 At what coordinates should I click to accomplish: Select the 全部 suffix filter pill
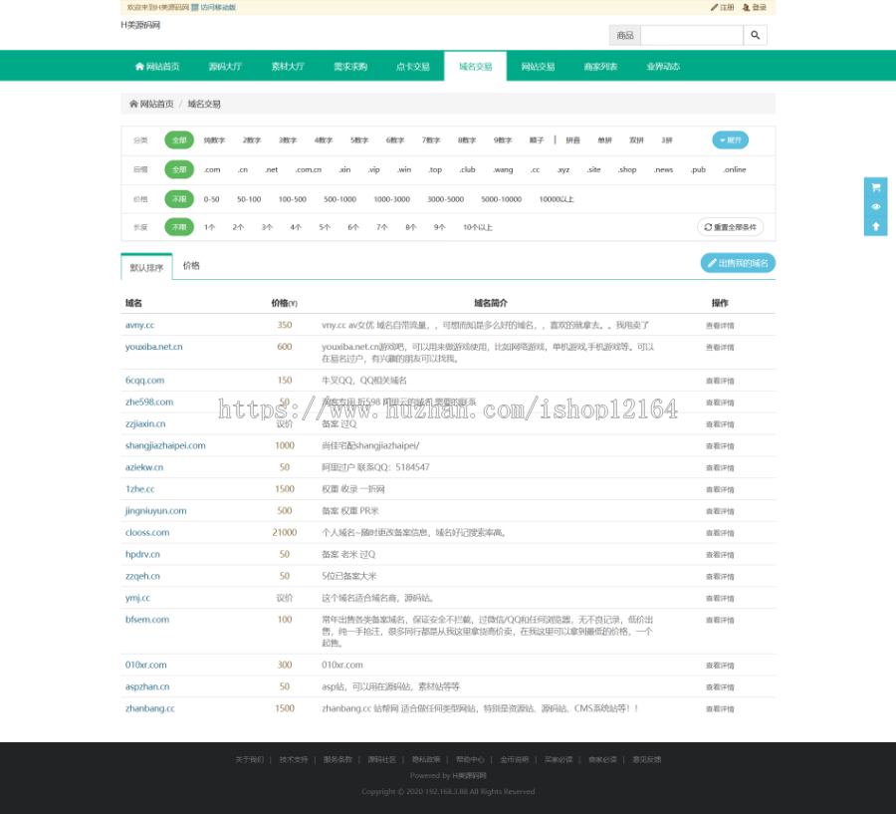pyautogui.click(x=179, y=169)
